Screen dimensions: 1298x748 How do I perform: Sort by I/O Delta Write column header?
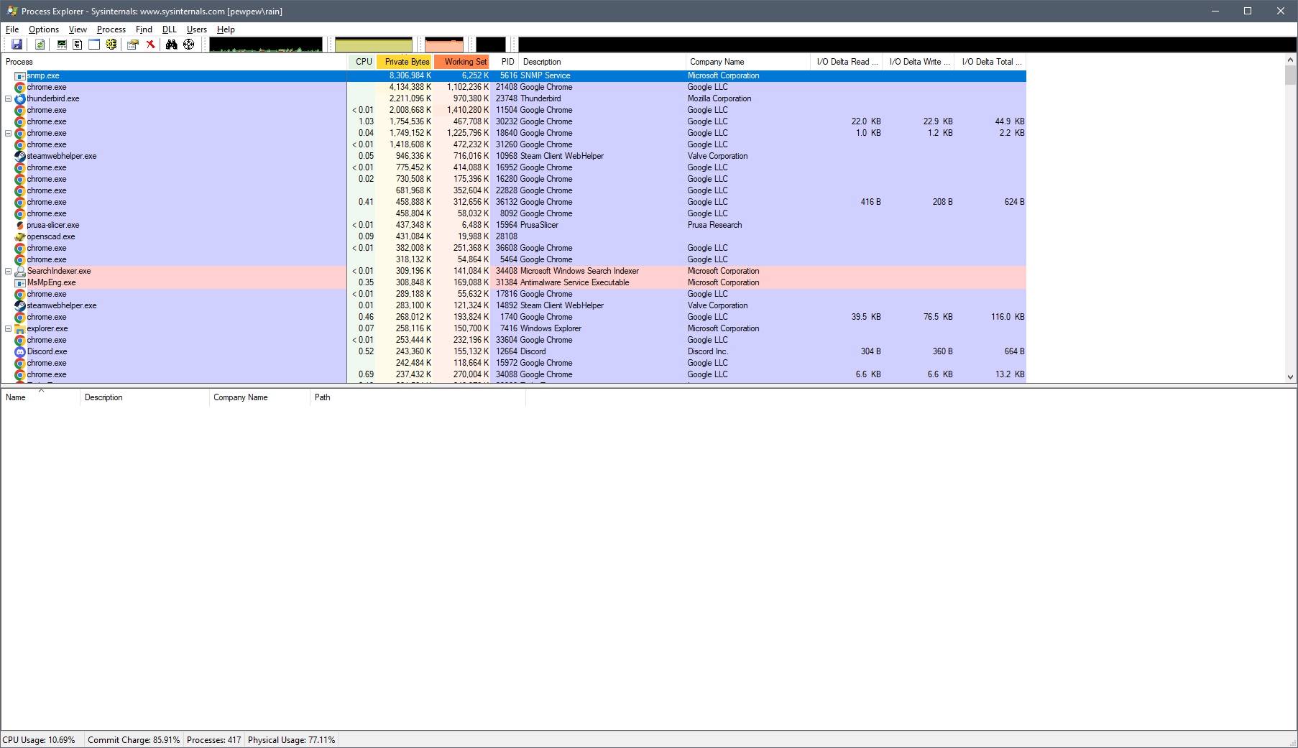pyautogui.click(x=919, y=62)
